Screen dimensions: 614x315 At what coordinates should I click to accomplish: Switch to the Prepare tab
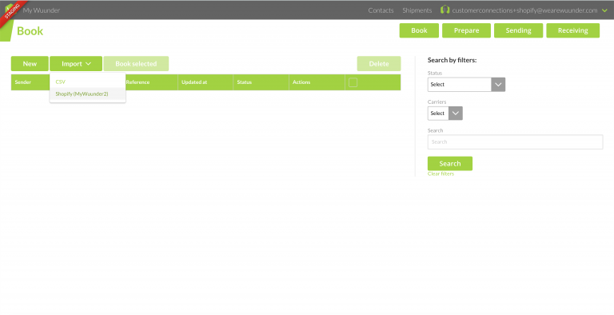click(466, 30)
